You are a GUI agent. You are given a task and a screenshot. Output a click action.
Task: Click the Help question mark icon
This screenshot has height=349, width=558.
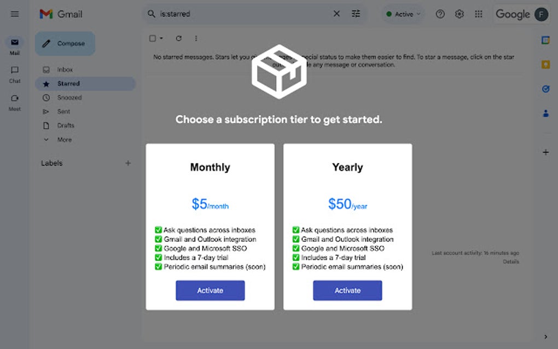coord(440,14)
